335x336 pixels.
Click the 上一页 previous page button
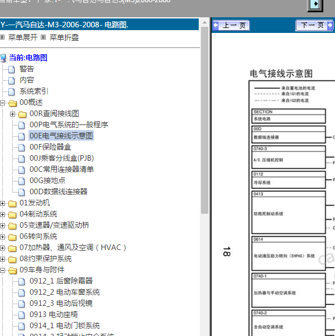[231, 26]
